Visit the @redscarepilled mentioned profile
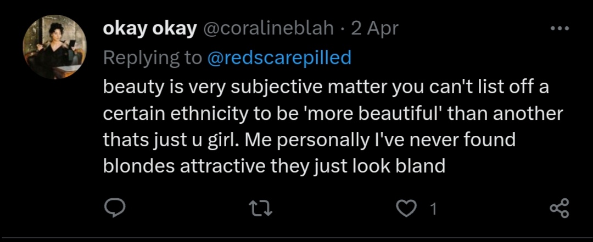The width and height of the screenshot is (593, 242). 279,57
